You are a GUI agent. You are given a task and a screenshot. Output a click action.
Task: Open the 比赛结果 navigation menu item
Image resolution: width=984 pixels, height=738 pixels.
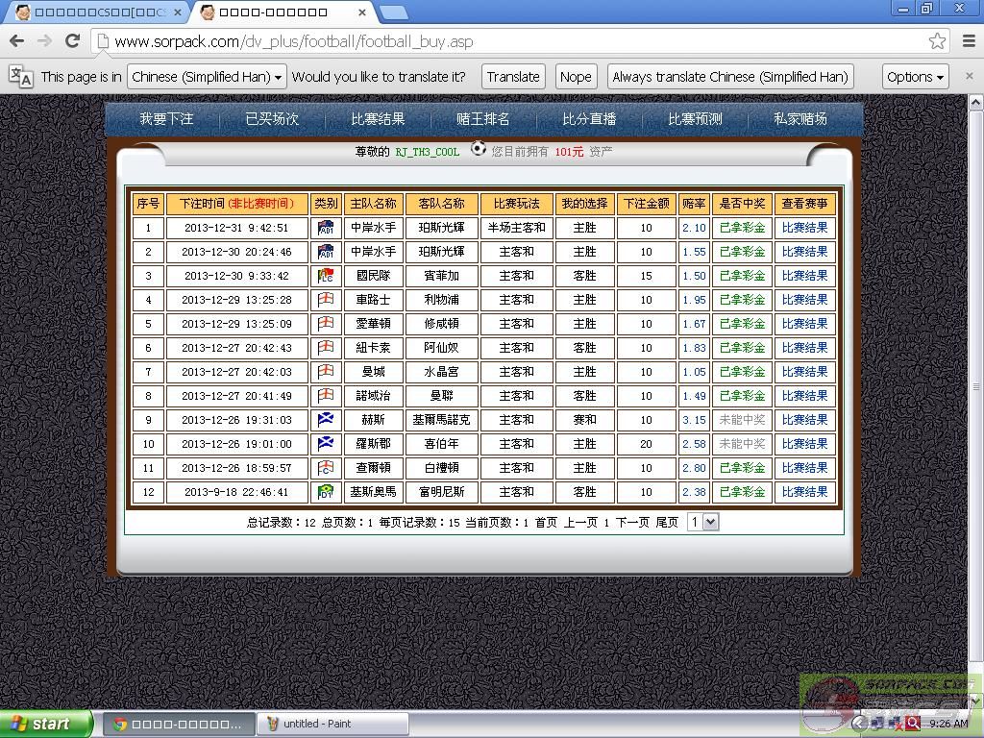click(x=378, y=119)
